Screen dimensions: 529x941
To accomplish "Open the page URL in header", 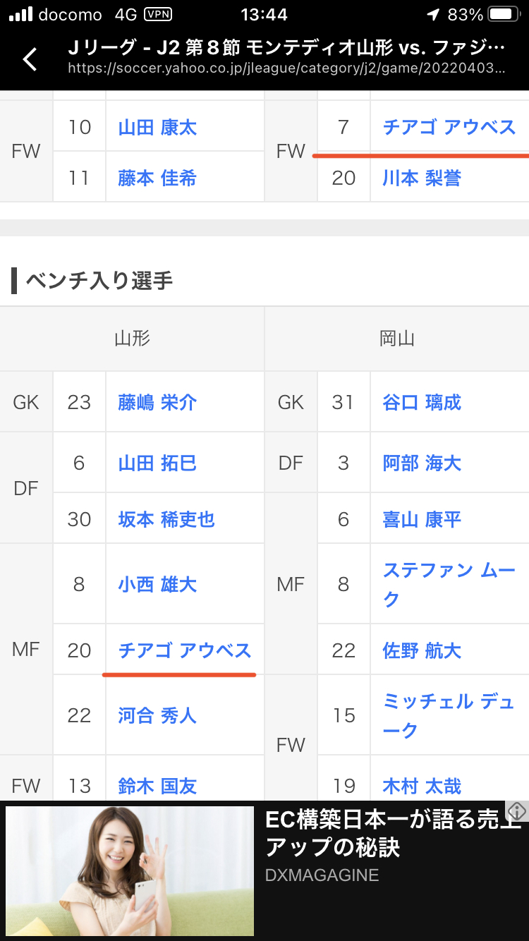I will click(286, 69).
